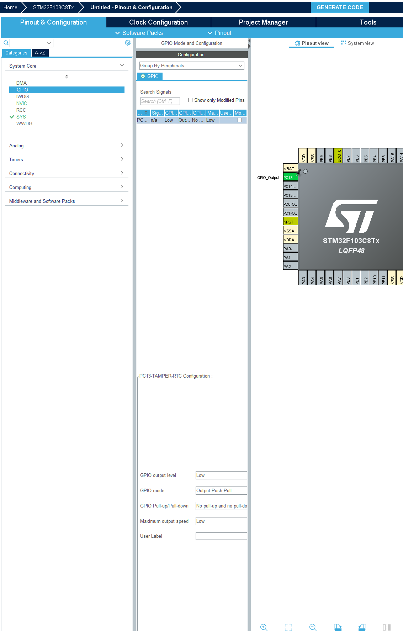Open the Software Packs dropdown menu
Image resolution: width=403 pixels, height=631 pixels.
coord(139,33)
